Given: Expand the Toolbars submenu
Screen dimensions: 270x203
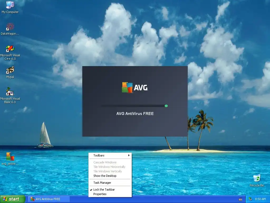Looking at the screenshot, I should (110, 155).
